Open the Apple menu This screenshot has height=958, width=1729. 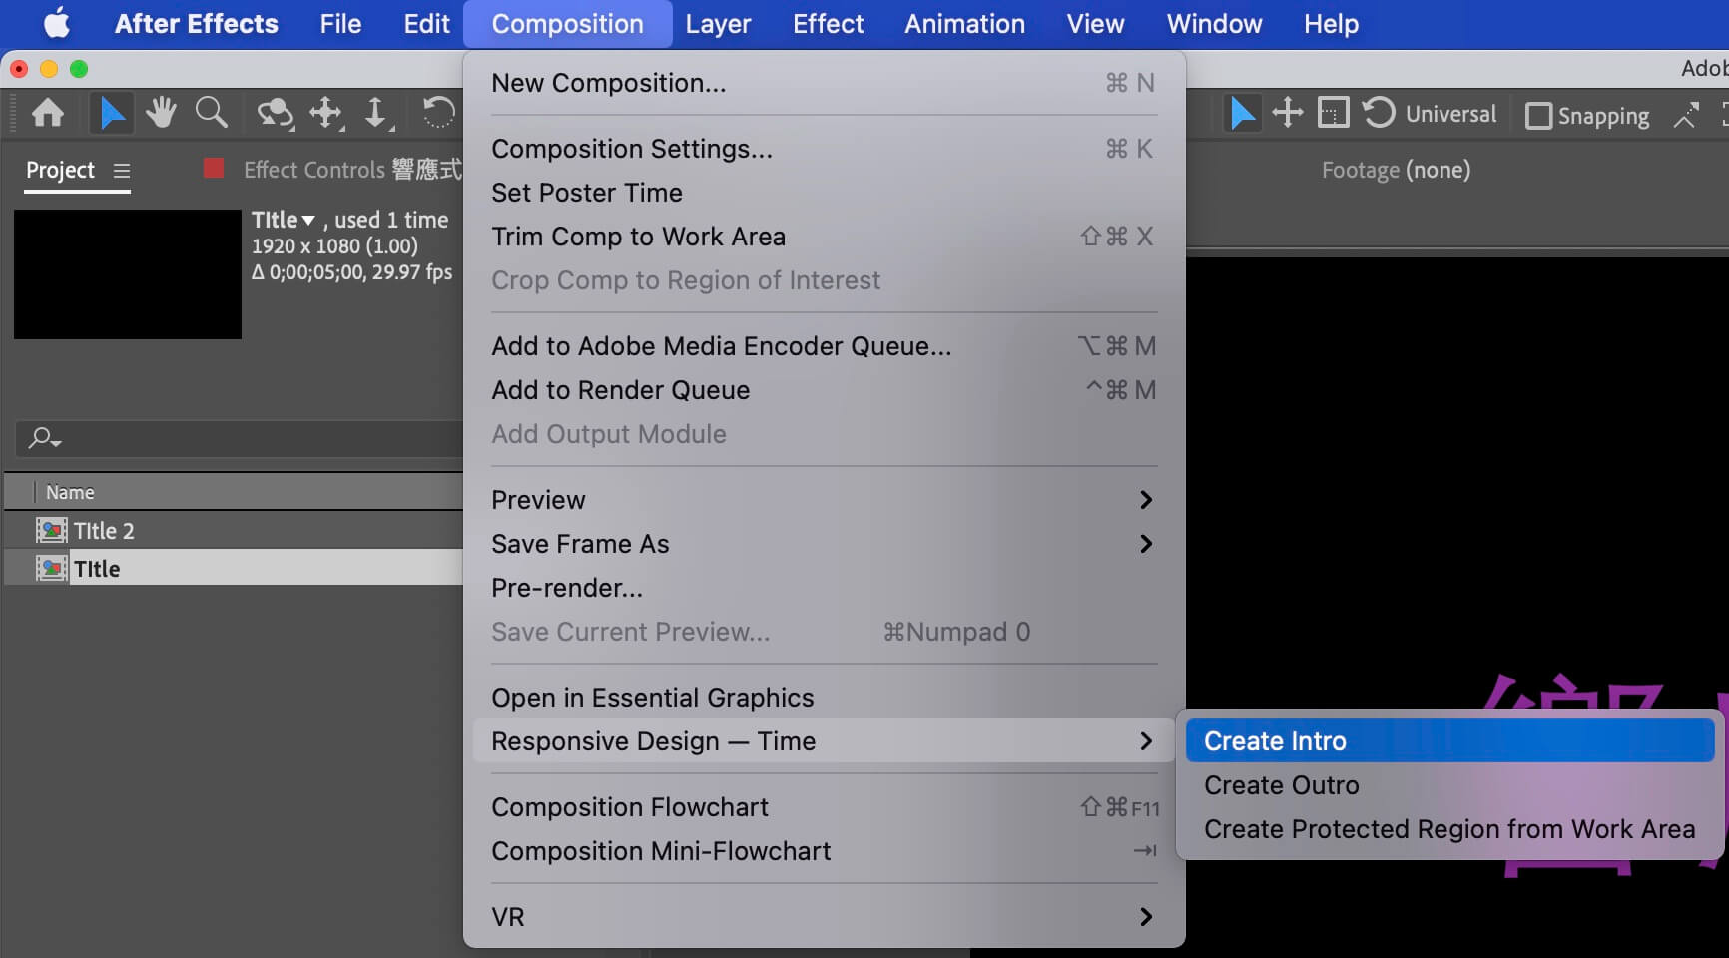57,23
